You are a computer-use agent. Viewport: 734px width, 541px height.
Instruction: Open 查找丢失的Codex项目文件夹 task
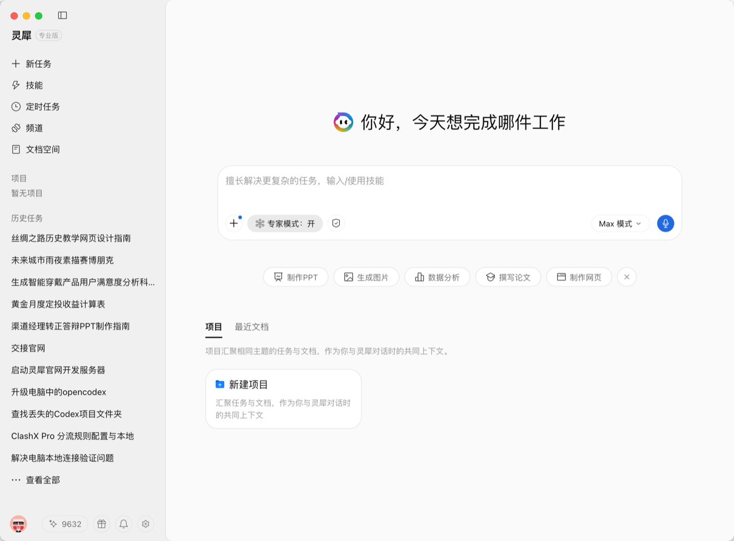(67, 414)
